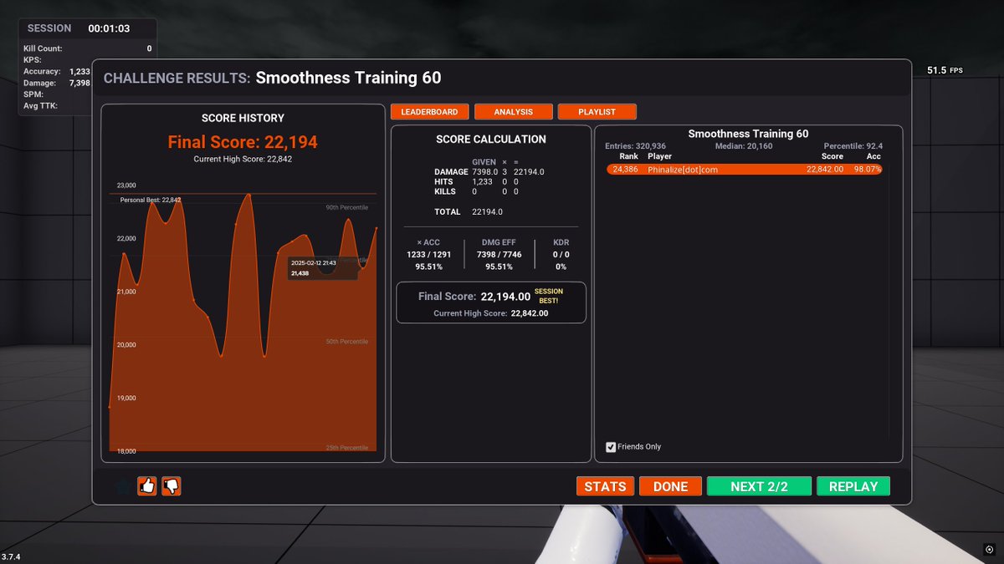Click the Final Score 22,194.00 value in calculation box
The image size is (1004, 564).
coord(505,297)
